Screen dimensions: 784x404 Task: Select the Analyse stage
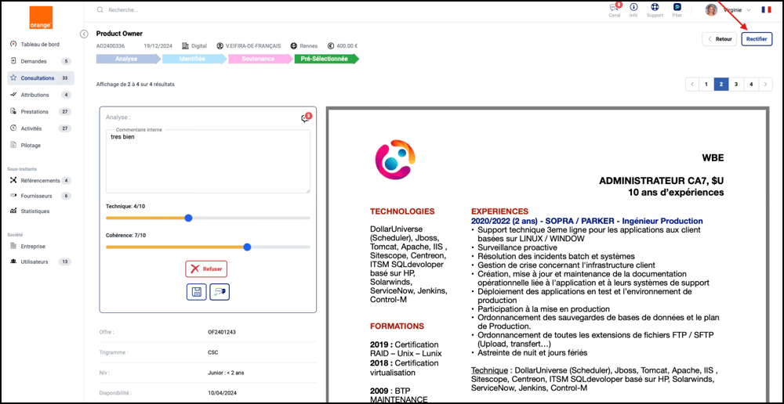(x=128, y=59)
